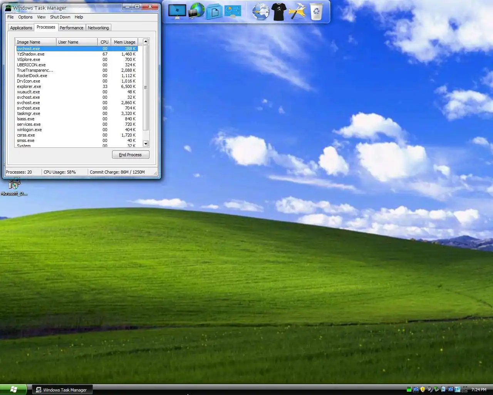The width and height of the screenshot is (493, 395).
Task: Open the File menu
Action: [x=10, y=17]
